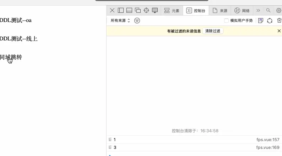282x156 pixels.
Task: Switch to the 网络 tab
Action: click(242, 11)
